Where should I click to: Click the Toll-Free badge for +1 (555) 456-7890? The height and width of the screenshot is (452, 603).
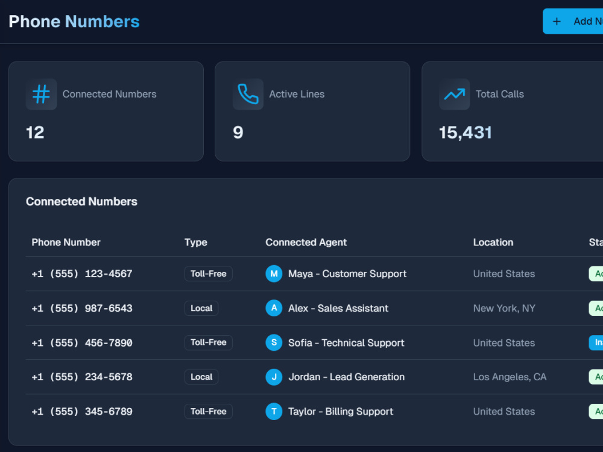tap(209, 342)
